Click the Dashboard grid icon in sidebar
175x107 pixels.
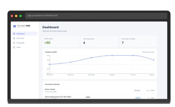14,34
